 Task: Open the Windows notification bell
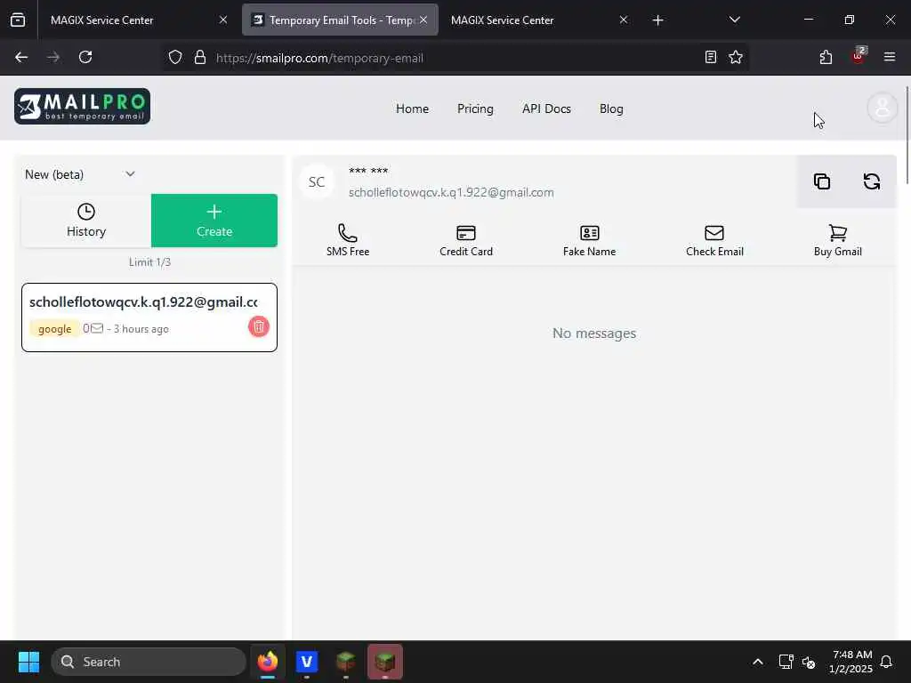(887, 662)
